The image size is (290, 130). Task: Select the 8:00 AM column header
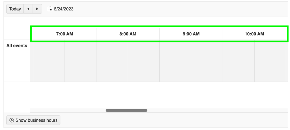(x=128, y=34)
